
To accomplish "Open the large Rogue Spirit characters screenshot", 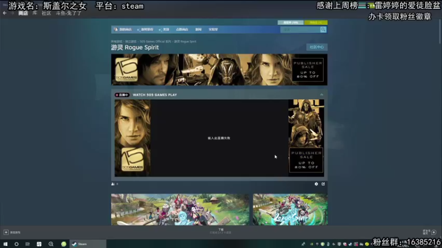I will pyautogui.click(x=180, y=209).
